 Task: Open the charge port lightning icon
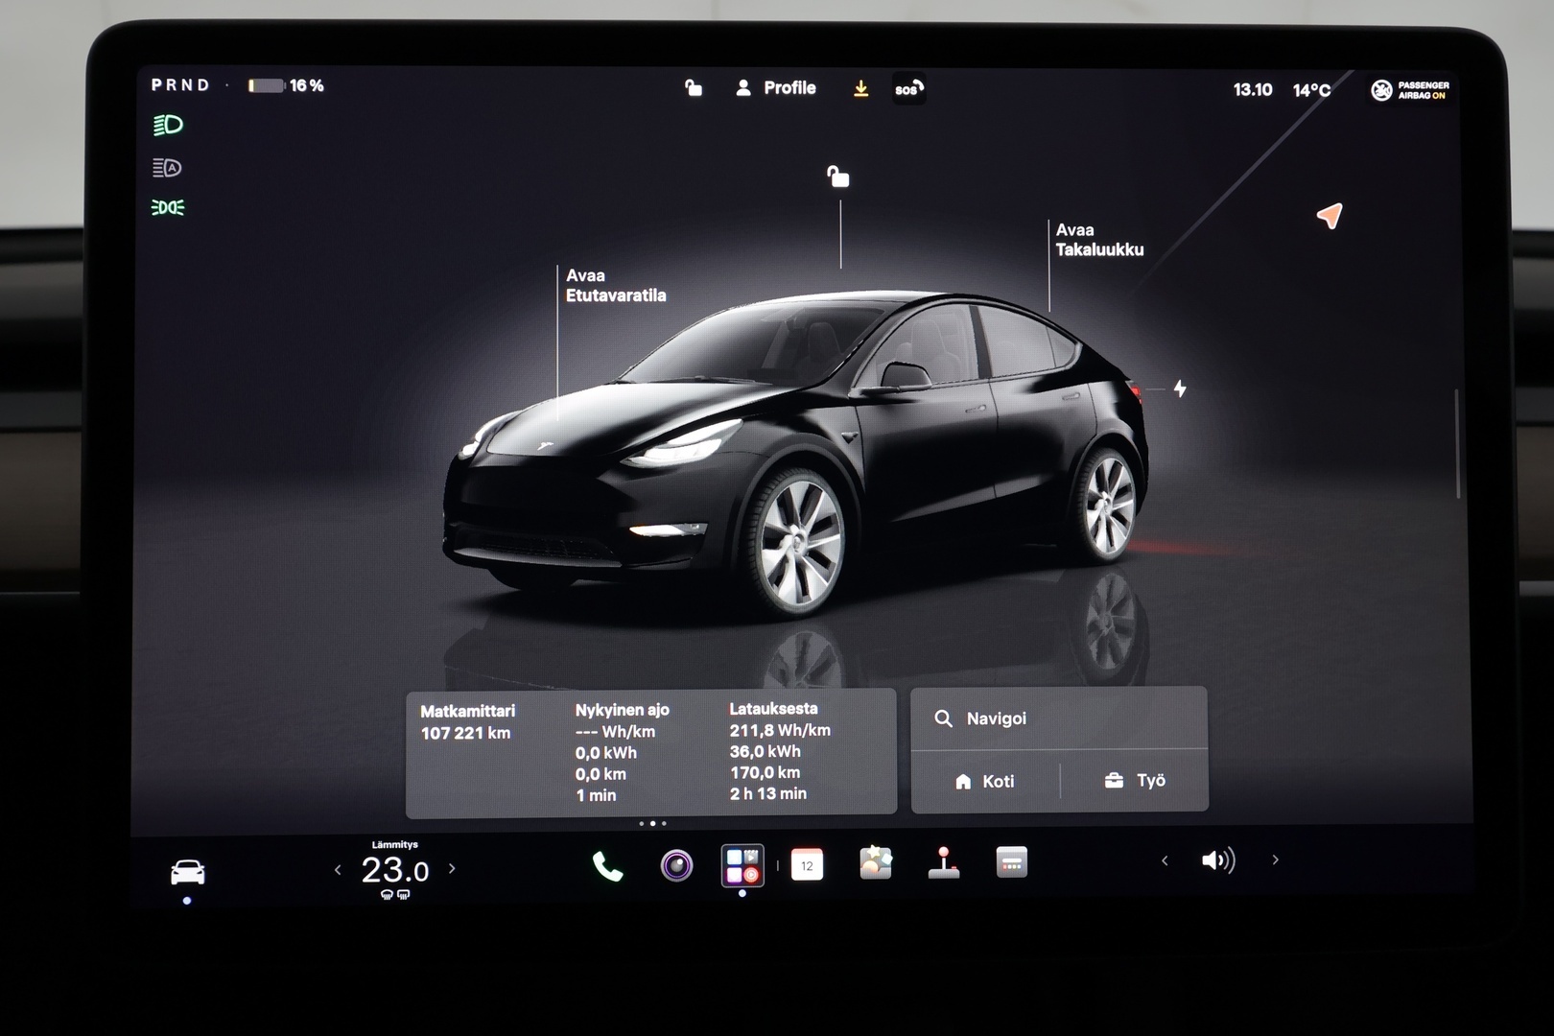(x=1180, y=388)
